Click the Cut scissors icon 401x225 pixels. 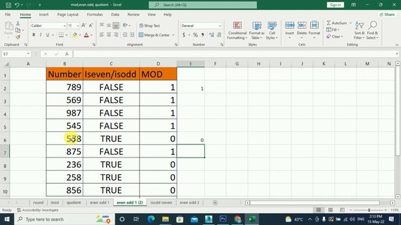tap(18, 24)
